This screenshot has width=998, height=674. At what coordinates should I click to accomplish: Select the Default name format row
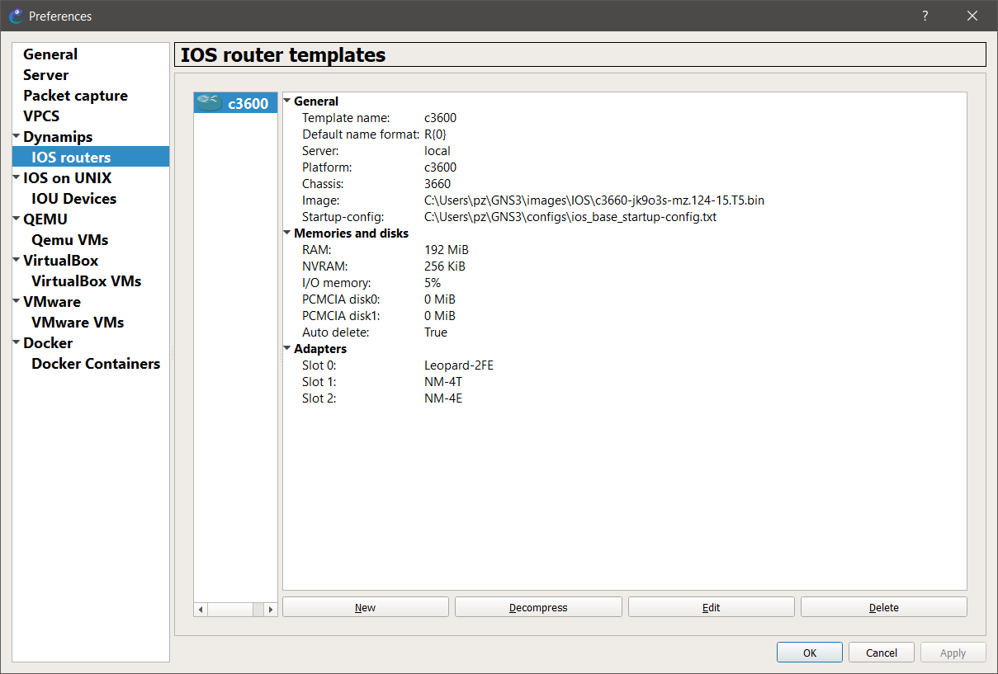(x=624, y=134)
